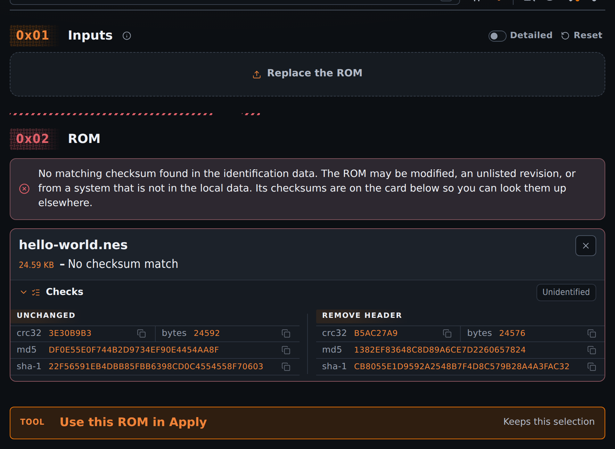Copy the headerless bytes 24576 value
The height and width of the screenshot is (449, 615).
[x=592, y=333]
